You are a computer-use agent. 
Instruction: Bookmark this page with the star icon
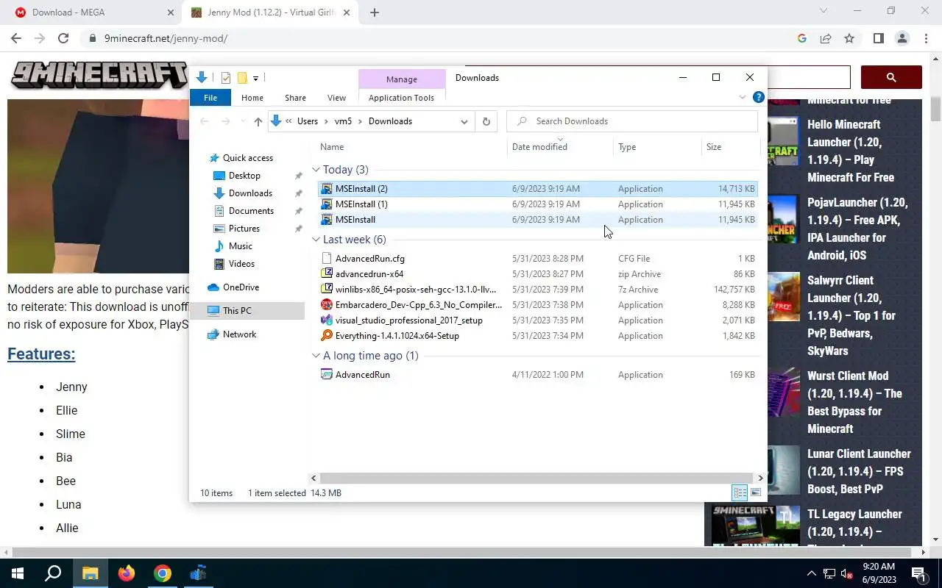[849, 38]
